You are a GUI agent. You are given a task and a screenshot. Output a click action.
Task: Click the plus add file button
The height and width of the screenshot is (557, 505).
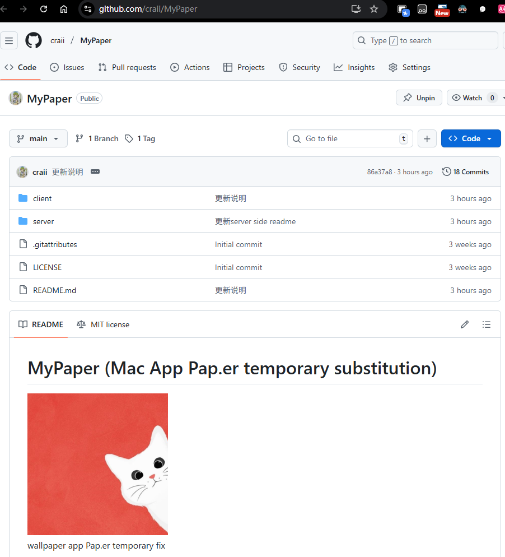tap(427, 138)
